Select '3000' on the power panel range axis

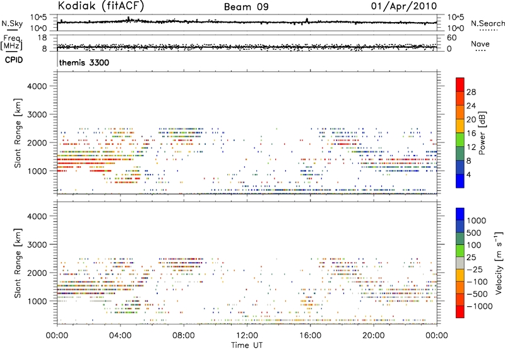[37, 115]
